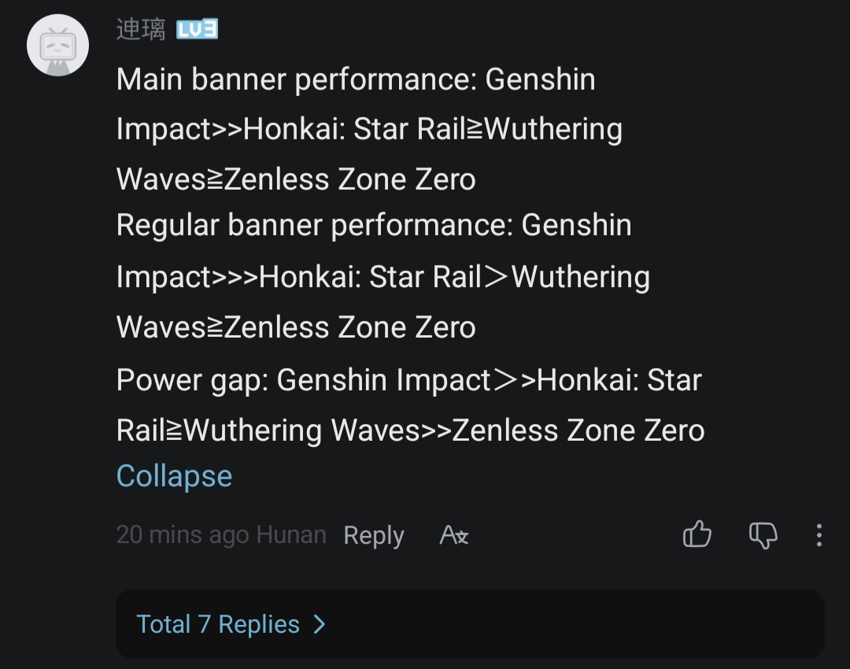Image resolution: width=850 pixels, height=669 pixels.
Task: Dislike the comment with thumbs down icon
Action: [x=763, y=535]
